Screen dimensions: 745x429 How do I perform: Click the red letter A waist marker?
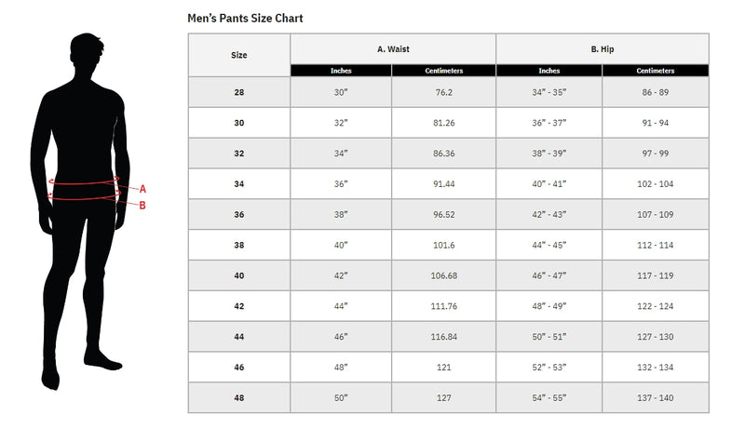coord(143,188)
